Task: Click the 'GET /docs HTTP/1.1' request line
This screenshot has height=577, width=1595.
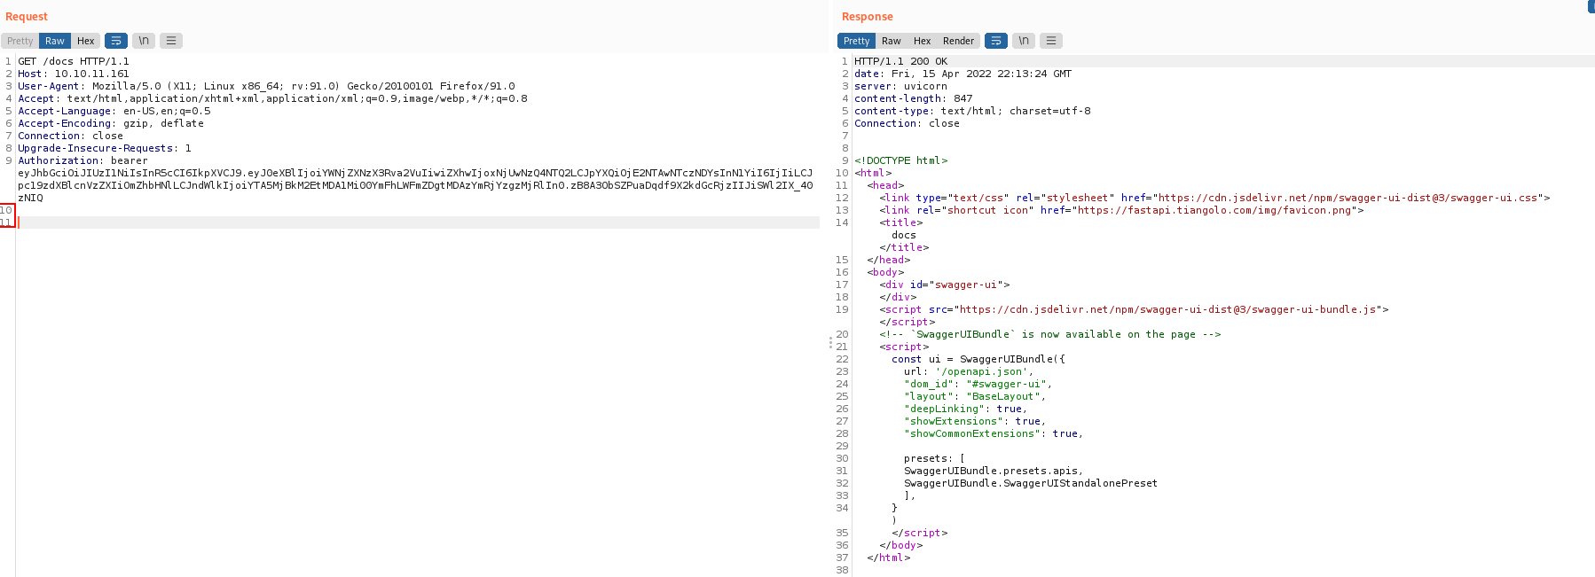Action: pos(74,62)
